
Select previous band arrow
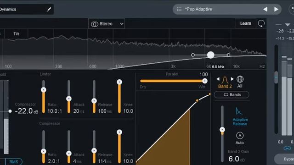pos(218,79)
